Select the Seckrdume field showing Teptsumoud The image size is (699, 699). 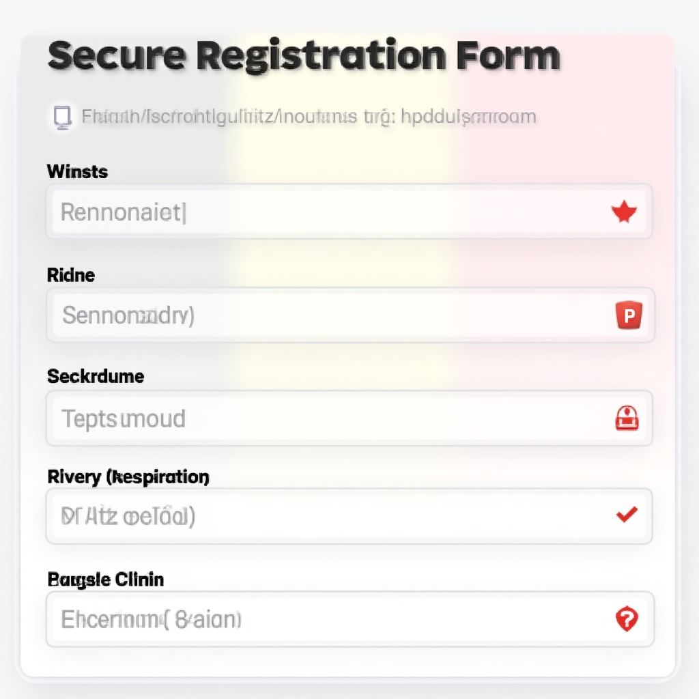pos(328,418)
